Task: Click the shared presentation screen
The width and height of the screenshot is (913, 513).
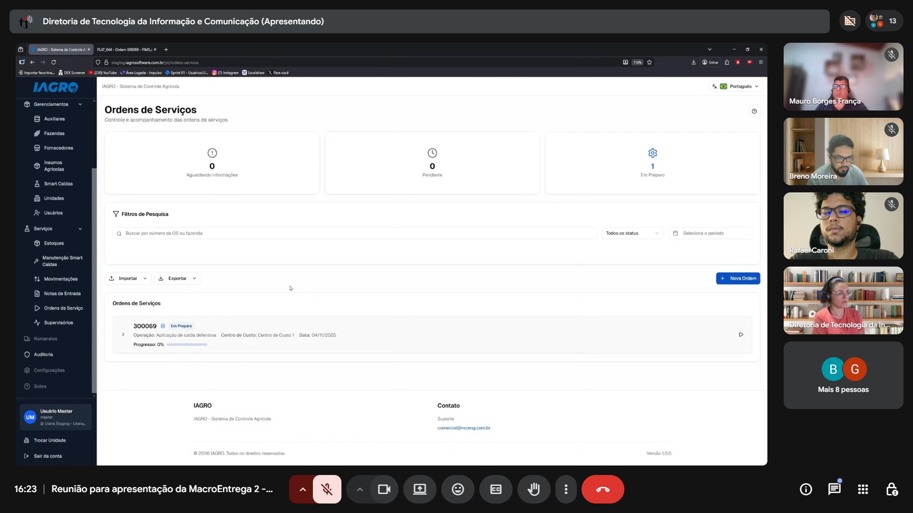Action: point(391,254)
